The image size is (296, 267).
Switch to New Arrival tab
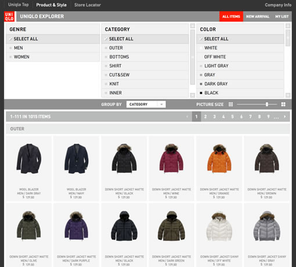[258, 16]
